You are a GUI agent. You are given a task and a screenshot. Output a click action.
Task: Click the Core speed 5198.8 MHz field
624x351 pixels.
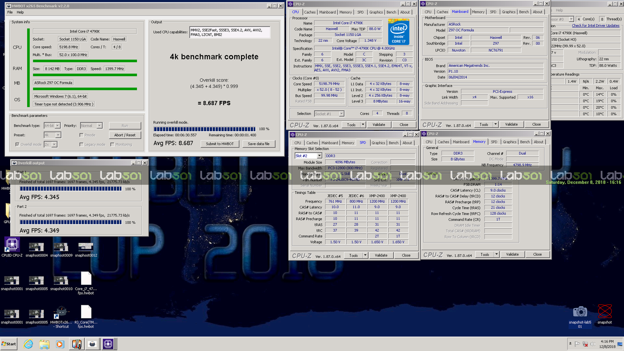(69, 47)
